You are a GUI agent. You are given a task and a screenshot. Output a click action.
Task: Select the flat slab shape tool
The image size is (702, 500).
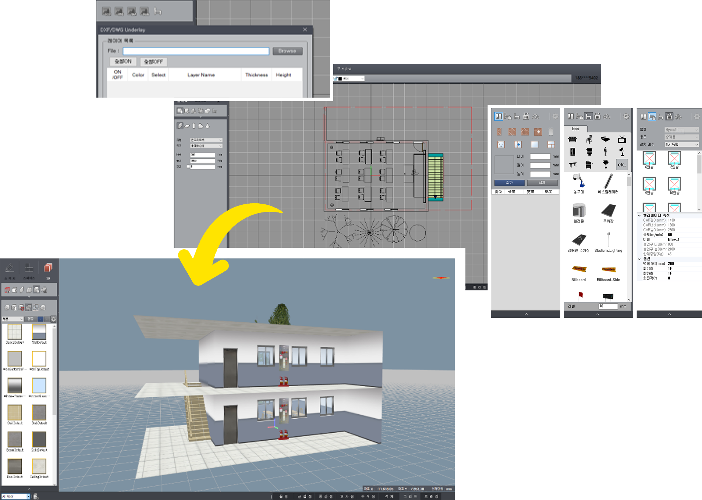(x=187, y=126)
